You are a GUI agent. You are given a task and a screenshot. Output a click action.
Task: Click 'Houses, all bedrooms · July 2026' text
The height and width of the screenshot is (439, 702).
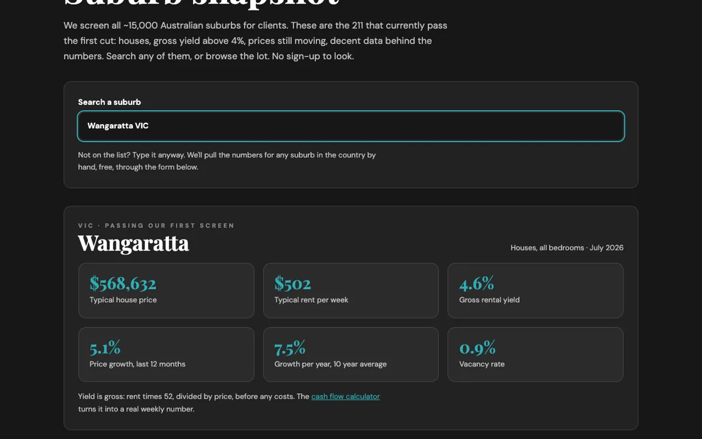pyautogui.click(x=567, y=248)
